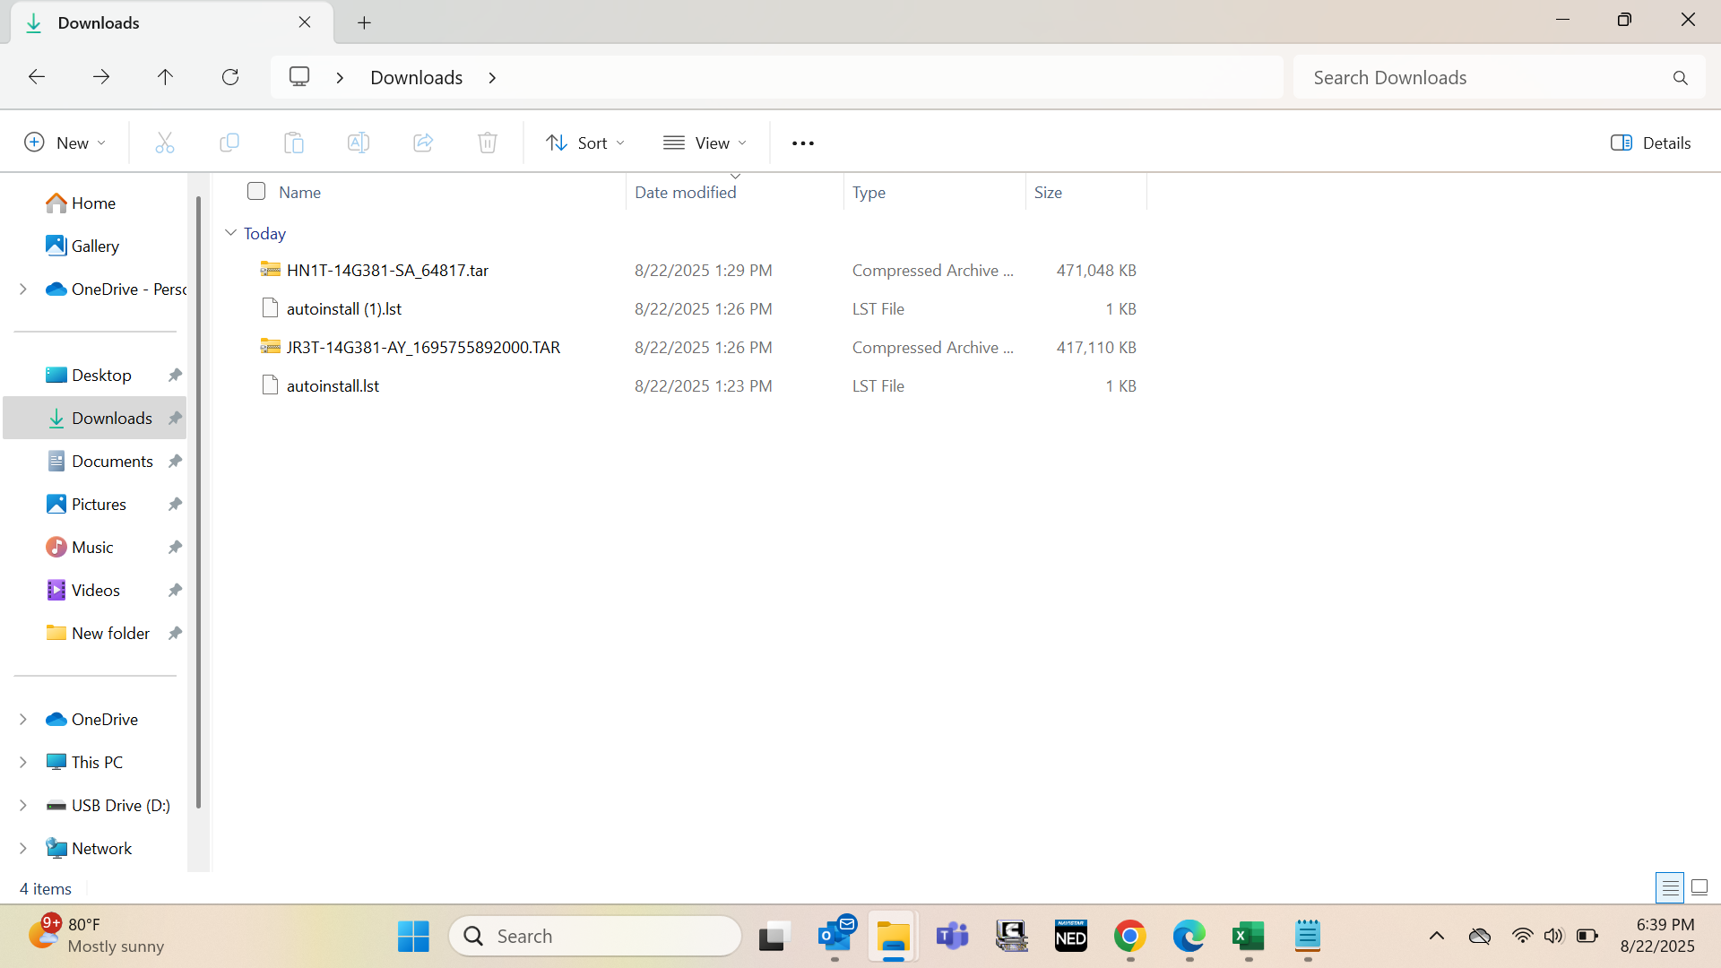The height and width of the screenshot is (968, 1721).
Task: Open the NED app from the taskbar
Action: (1071, 936)
